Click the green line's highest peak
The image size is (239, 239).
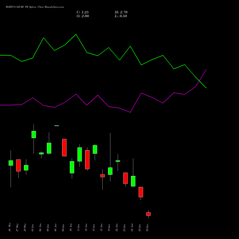click(76, 34)
